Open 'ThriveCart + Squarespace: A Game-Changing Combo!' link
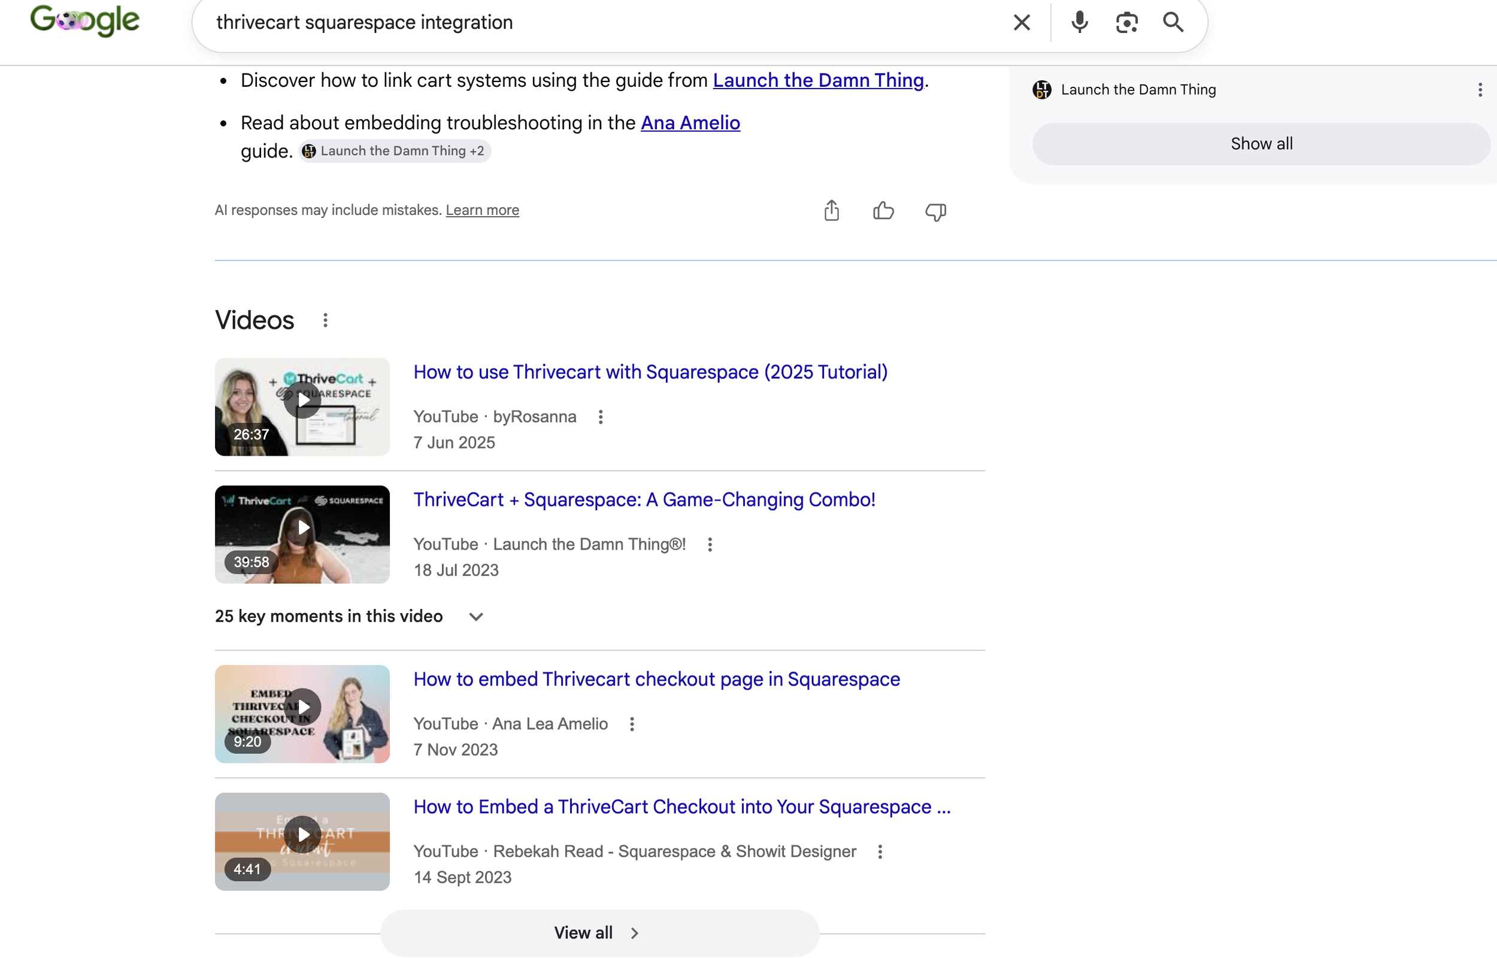The height and width of the screenshot is (958, 1497). [644, 499]
